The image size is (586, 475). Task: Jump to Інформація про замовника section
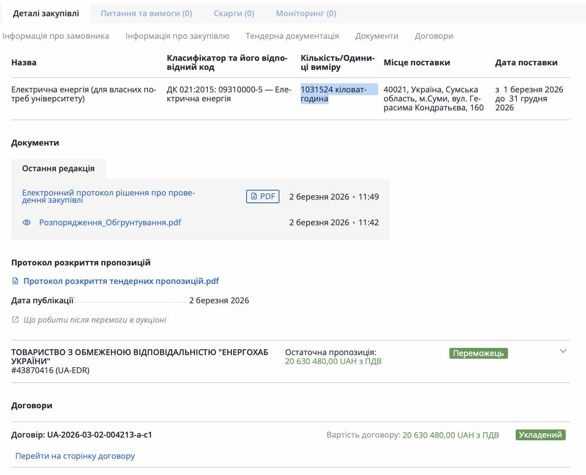[55, 36]
